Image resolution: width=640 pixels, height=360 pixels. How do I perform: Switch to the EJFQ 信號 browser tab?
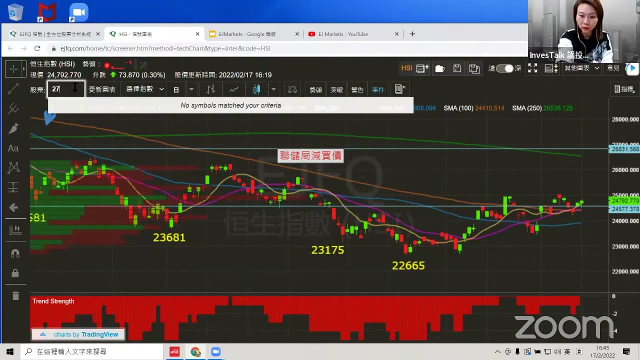coord(55,34)
